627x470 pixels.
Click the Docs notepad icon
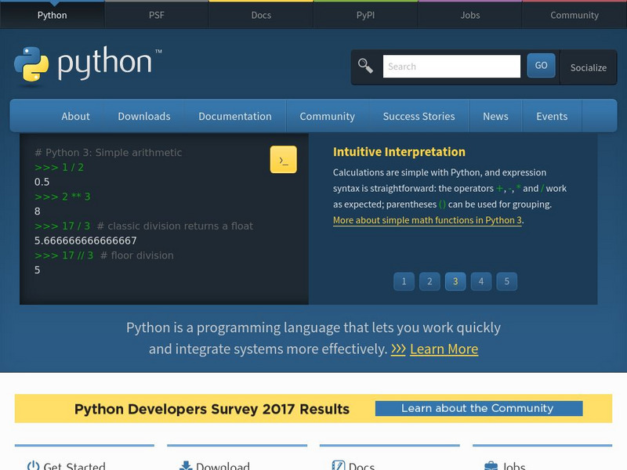pos(339,466)
